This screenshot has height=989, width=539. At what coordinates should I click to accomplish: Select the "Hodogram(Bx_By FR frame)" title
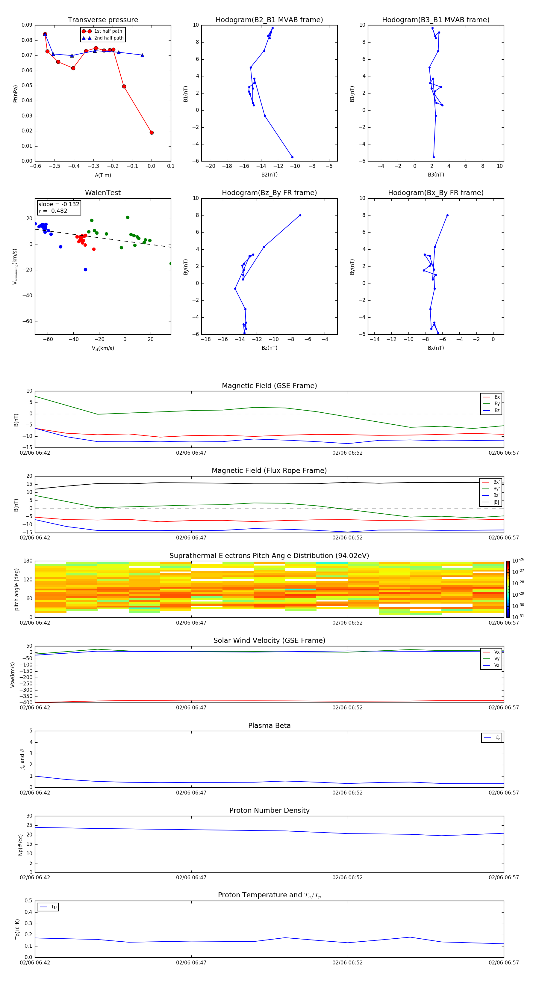coord(436,193)
